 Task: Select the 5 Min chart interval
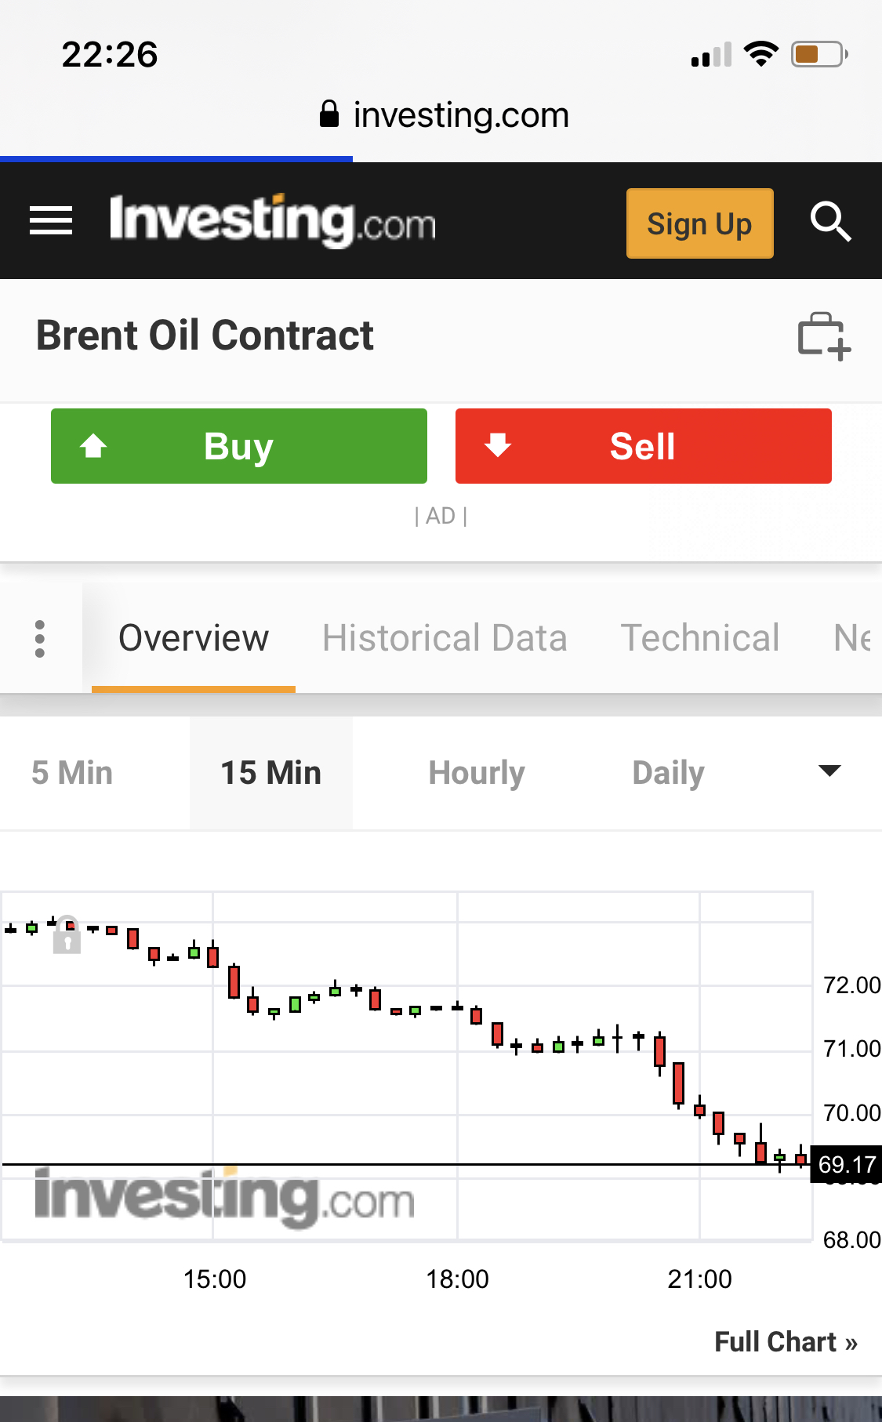tap(72, 773)
